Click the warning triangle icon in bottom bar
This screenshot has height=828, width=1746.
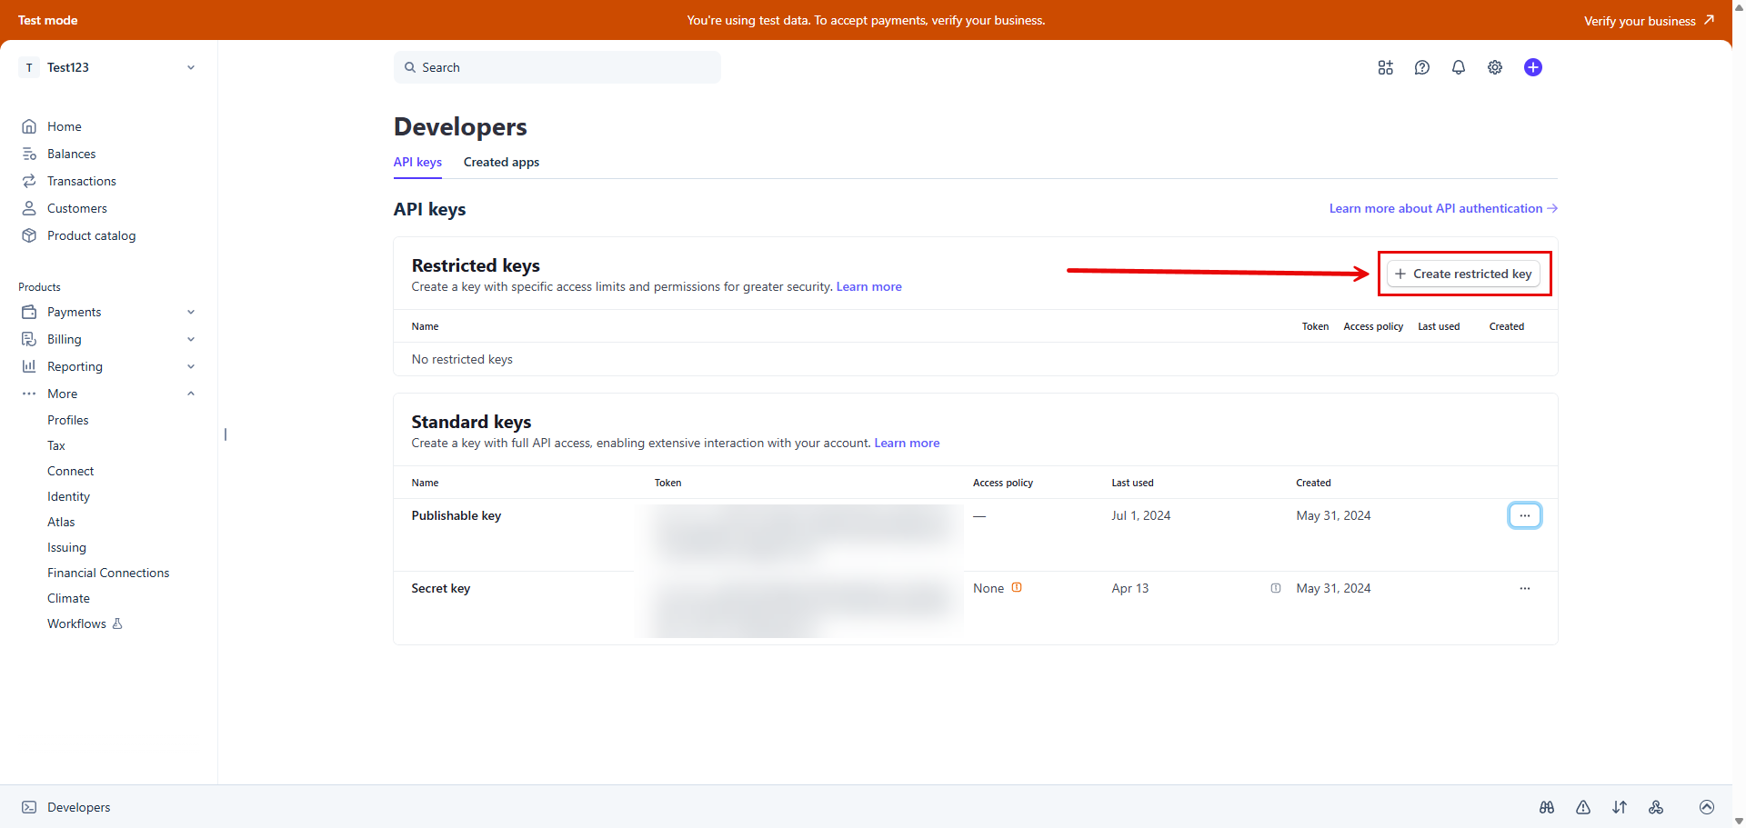point(1582,807)
